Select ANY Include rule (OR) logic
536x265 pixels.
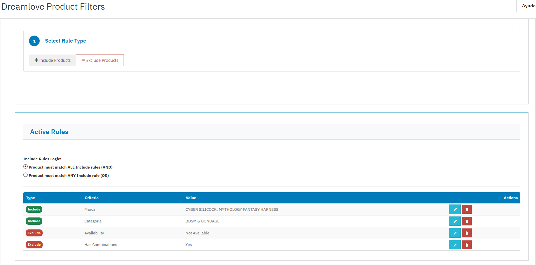[x=26, y=175]
